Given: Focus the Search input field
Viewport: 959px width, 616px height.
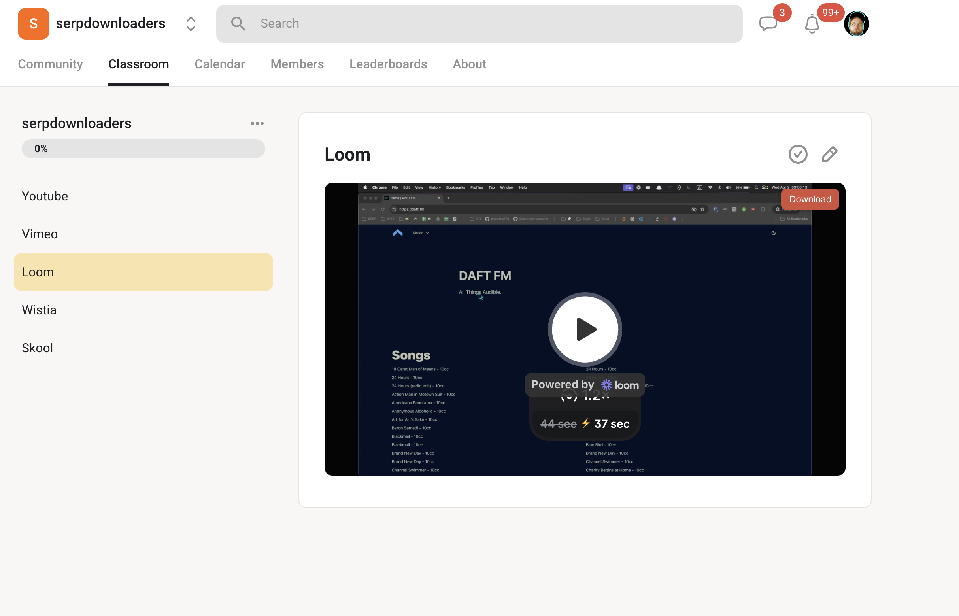Looking at the screenshot, I should (x=479, y=24).
